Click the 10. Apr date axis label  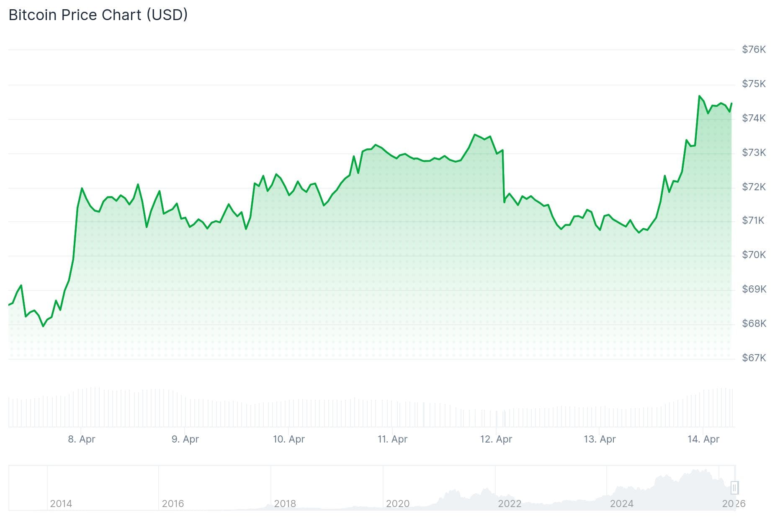288,439
